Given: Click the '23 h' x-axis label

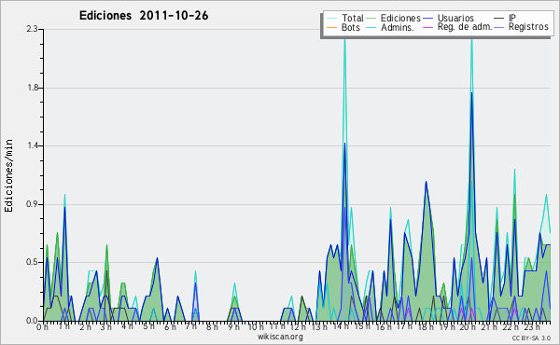Looking at the screenshot, I should pyautogui.click(x=532, y=326).
